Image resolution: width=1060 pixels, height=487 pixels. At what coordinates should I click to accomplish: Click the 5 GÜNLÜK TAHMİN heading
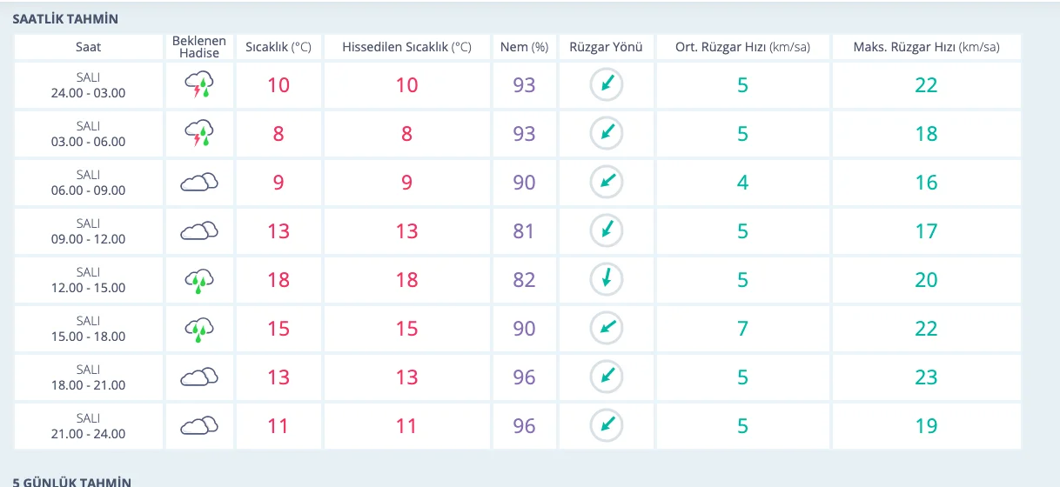[71, 481]
